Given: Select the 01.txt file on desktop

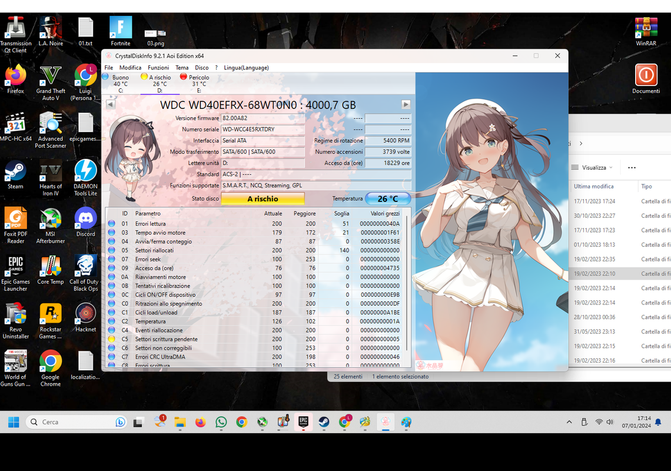Looking at the screenshot, I should click(x=85, y=31).
